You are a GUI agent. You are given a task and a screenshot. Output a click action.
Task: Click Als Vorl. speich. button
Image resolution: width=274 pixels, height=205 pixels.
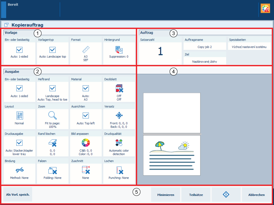18,195
